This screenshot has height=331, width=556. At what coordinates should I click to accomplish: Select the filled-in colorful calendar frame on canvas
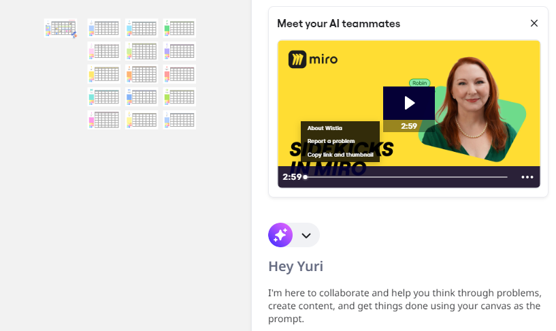tap(61, 29)
